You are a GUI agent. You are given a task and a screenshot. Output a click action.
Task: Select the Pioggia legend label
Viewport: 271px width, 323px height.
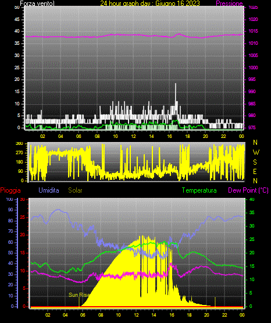click(x=10, y=190)
